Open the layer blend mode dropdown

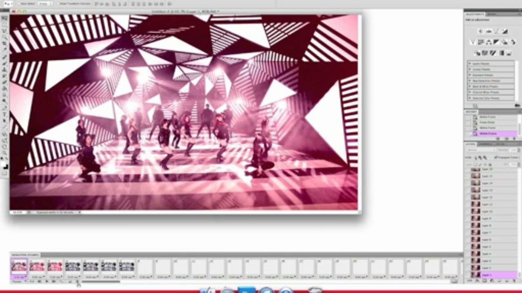pos(482,150)
